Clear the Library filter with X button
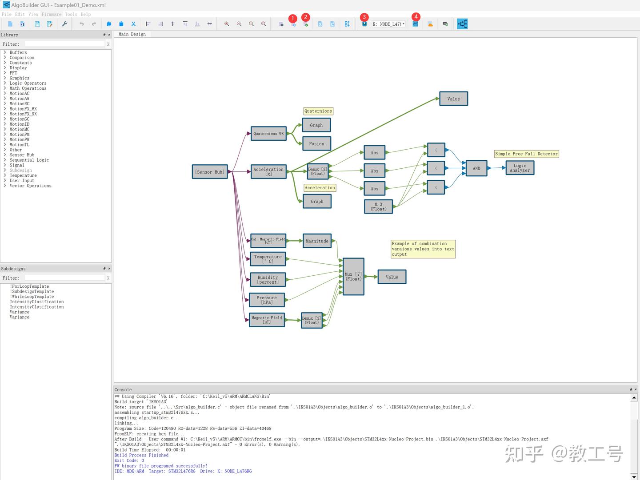This screenshot has width=640, height=480. pos(108,44)
